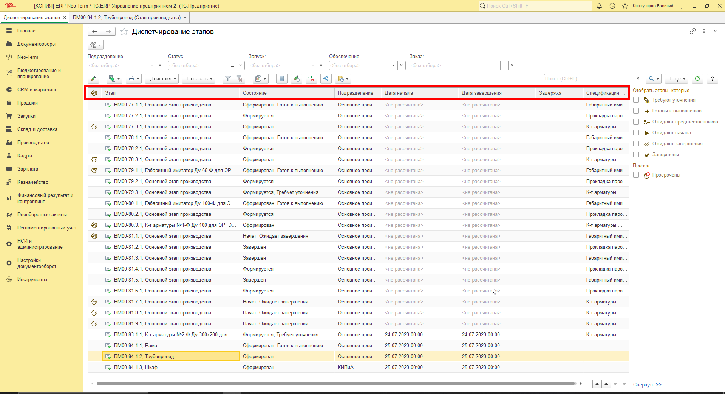This screenshot has width=725, height=394.
Task: Open notifications bell icon
Action: click(599, 6)
